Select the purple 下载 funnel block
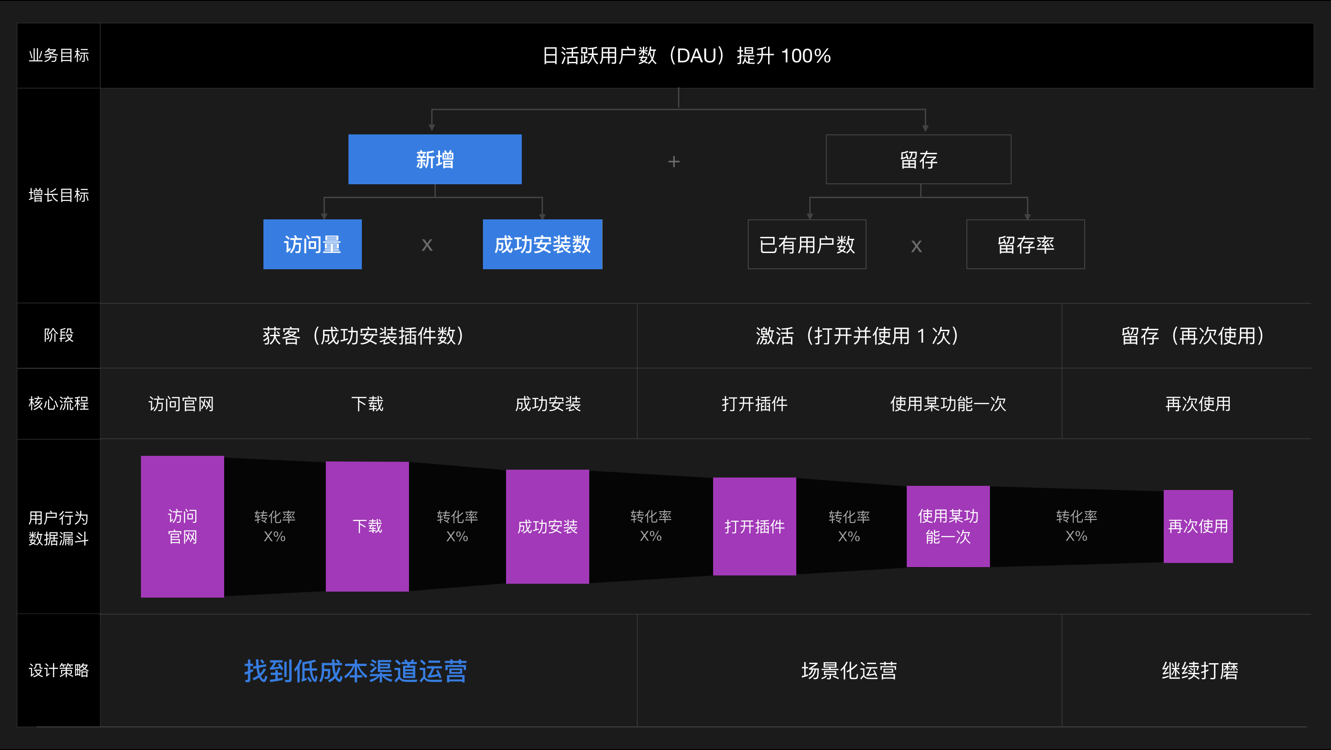Image resolution: width=1331 pixels, height=750 pixels. coord(367,526)
